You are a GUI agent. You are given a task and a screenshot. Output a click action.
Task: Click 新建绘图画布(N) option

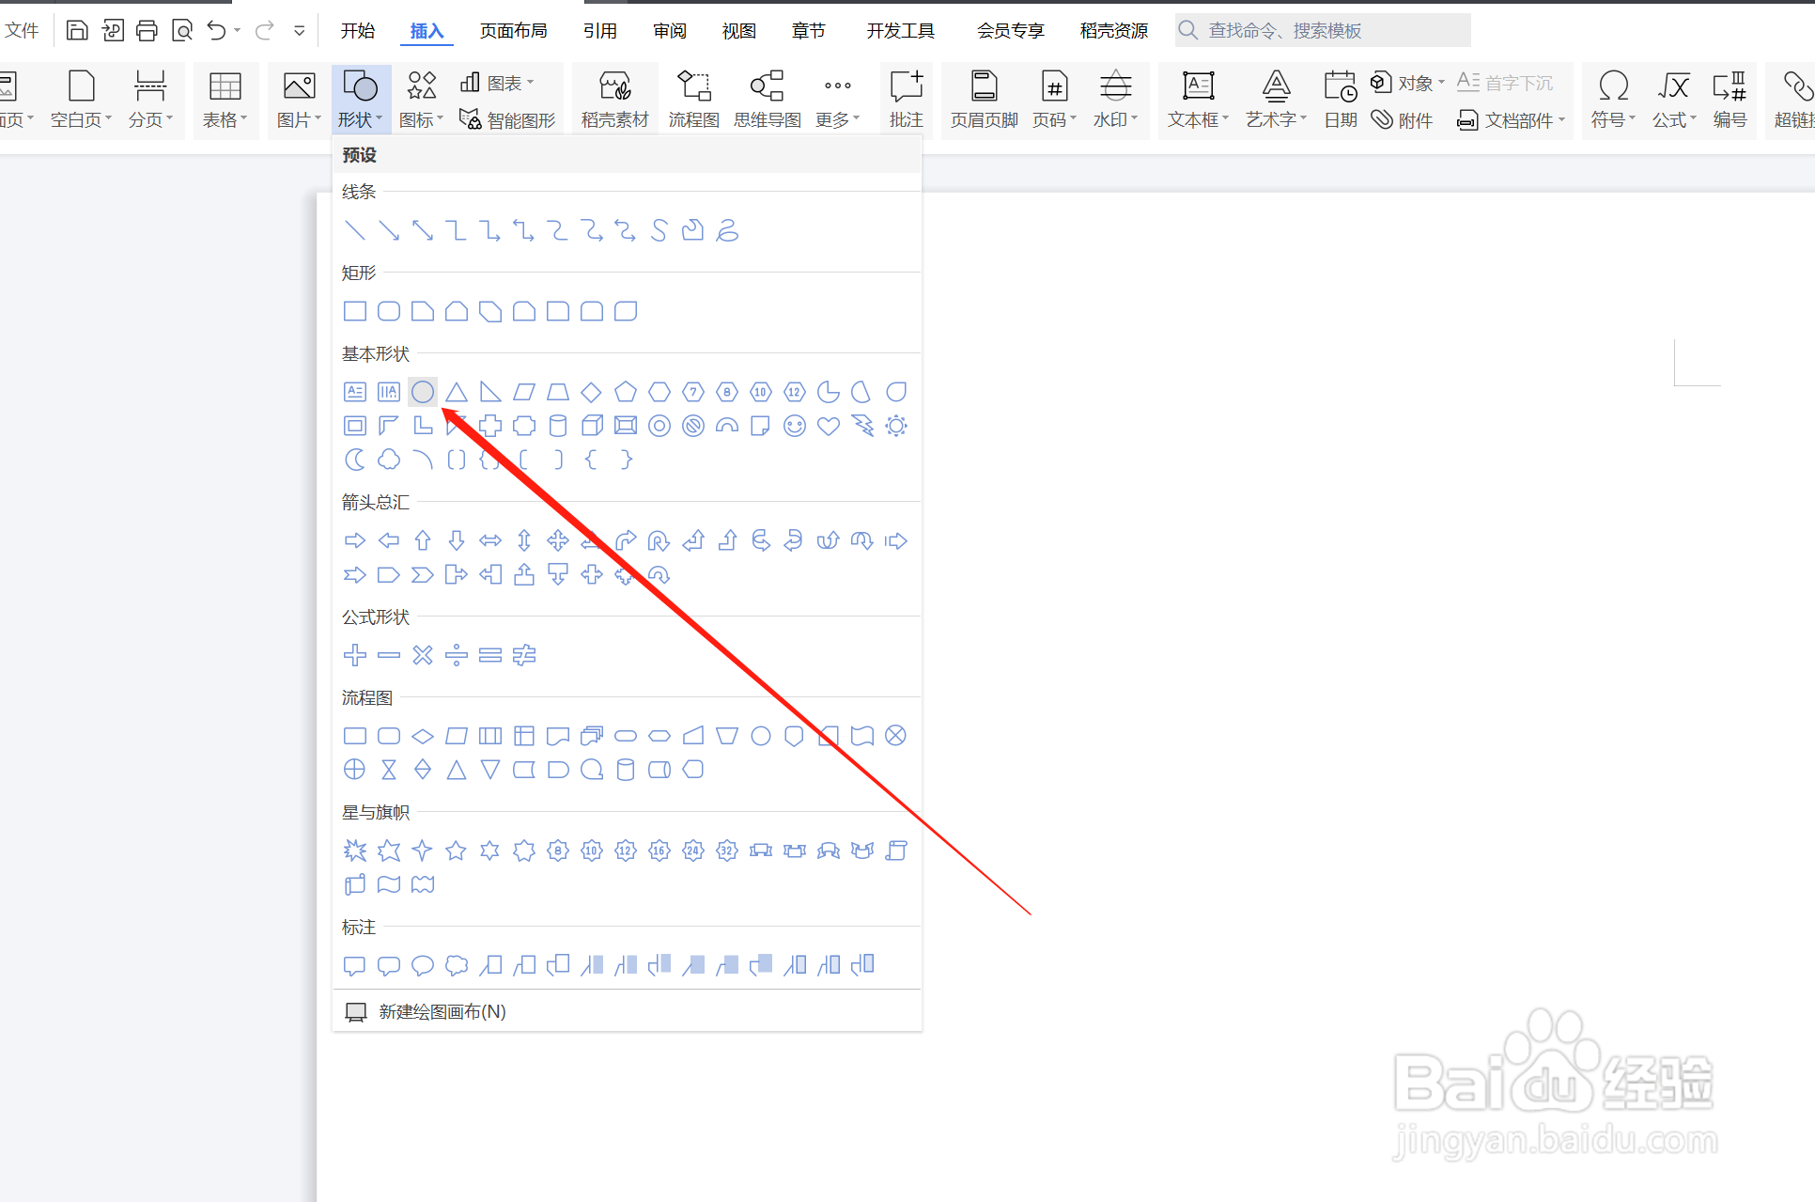pyautogui.click(x=442, y=1011)
